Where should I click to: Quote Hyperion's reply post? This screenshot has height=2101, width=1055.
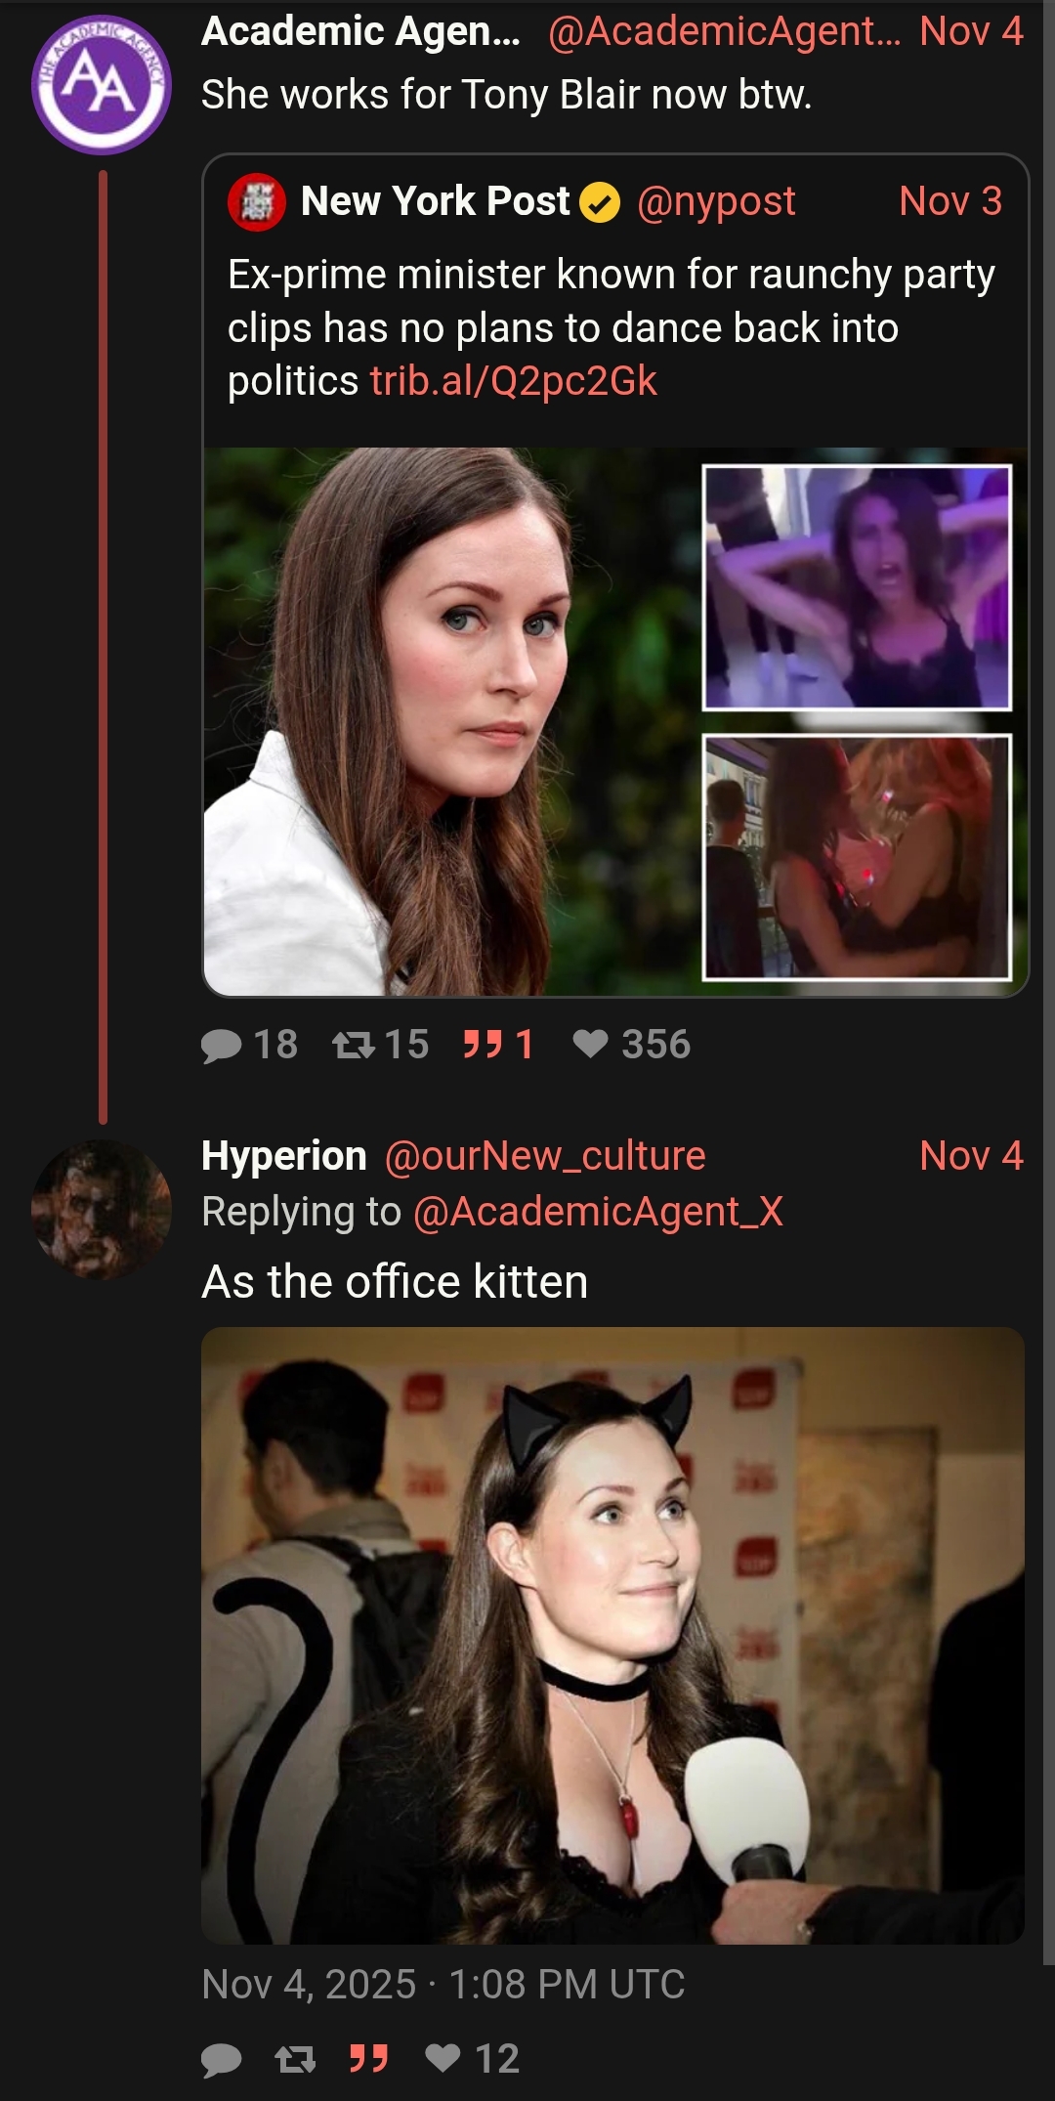[x=369, y=2059]
